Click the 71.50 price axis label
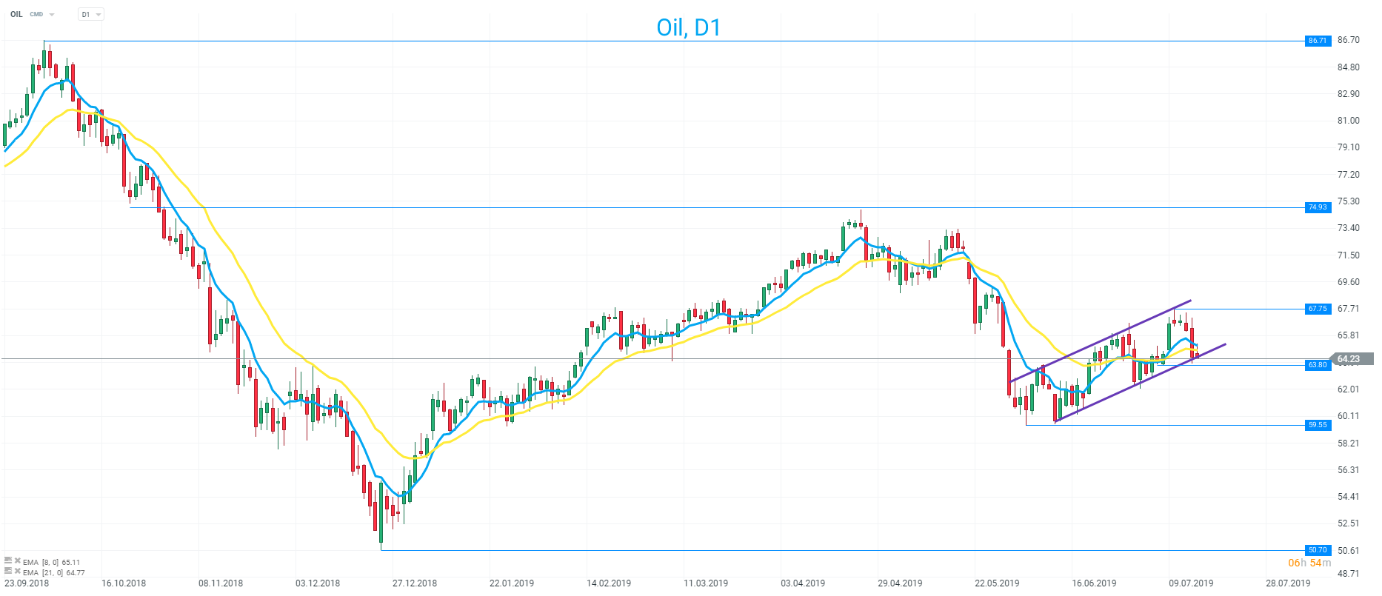This screenshot has height=596, width=1382. click(x=1349, y=255)
